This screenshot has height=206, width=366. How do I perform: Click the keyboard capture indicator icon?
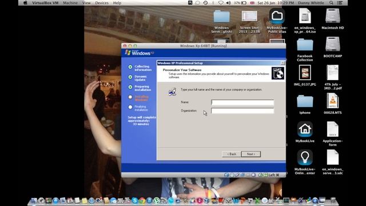(x=266, y=175)
